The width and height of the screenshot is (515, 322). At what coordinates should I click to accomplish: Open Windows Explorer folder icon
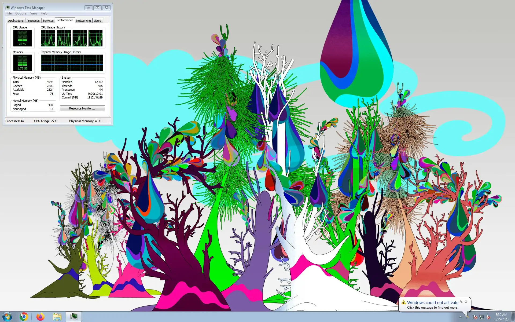(x=57, y=317)
